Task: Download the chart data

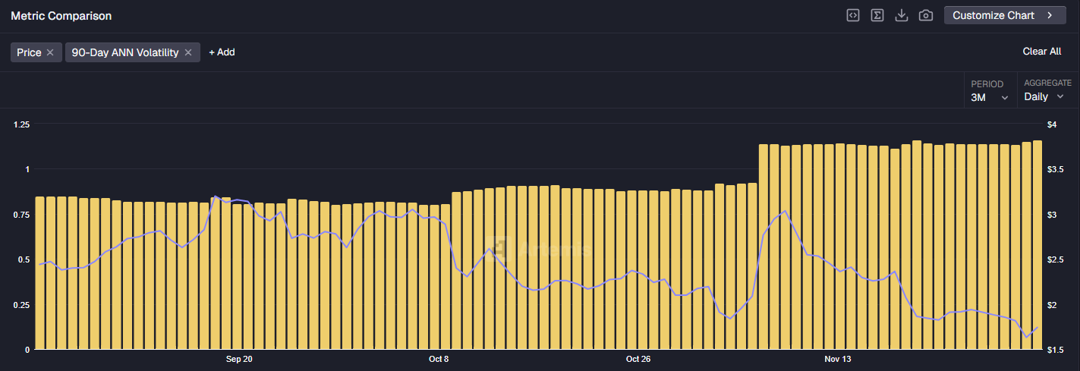Action: pos(902,15)
